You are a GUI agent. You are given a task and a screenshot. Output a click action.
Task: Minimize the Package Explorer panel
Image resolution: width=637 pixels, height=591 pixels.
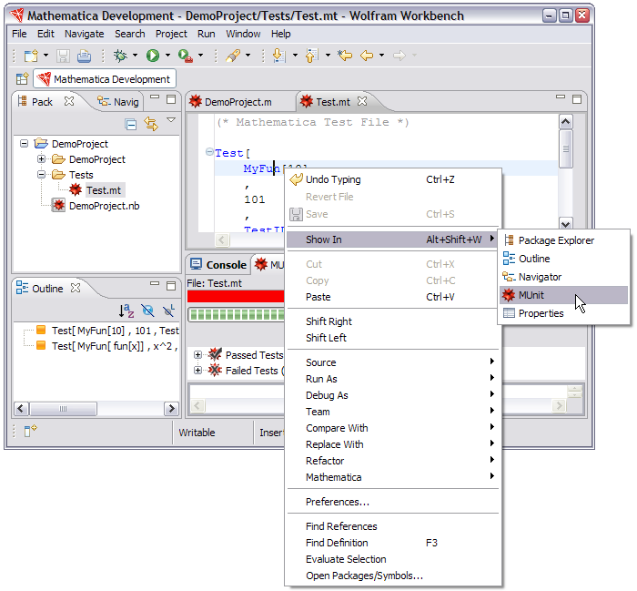tap(155, 97)
